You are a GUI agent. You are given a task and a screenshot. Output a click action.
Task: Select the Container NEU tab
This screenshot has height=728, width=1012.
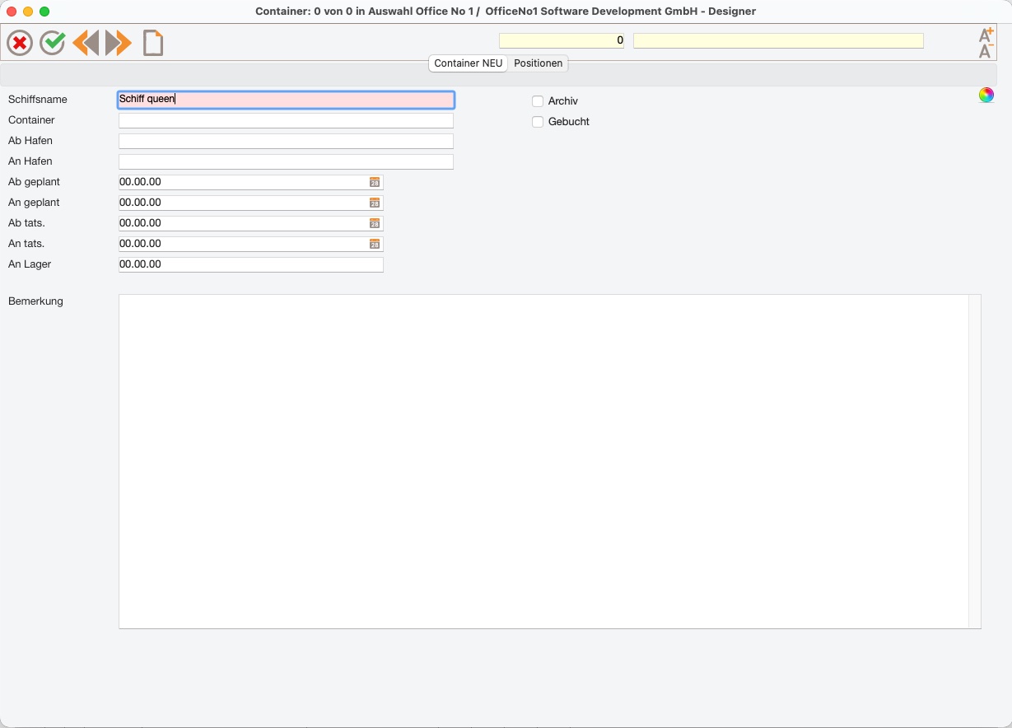click(469, 63)
